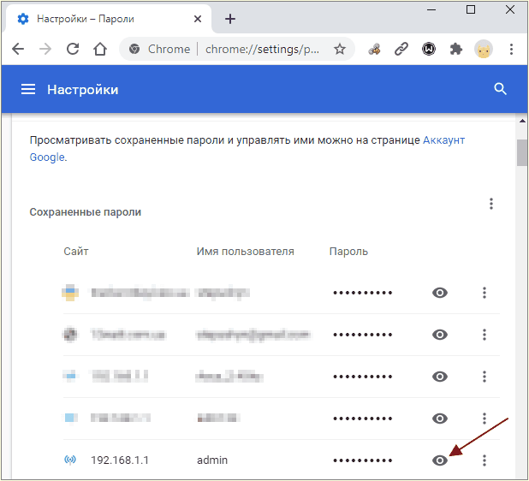The width and height of the screenshot is (529, 481).
Task: Select the Настройки – Пароли tab
Action: pos(107,19)
